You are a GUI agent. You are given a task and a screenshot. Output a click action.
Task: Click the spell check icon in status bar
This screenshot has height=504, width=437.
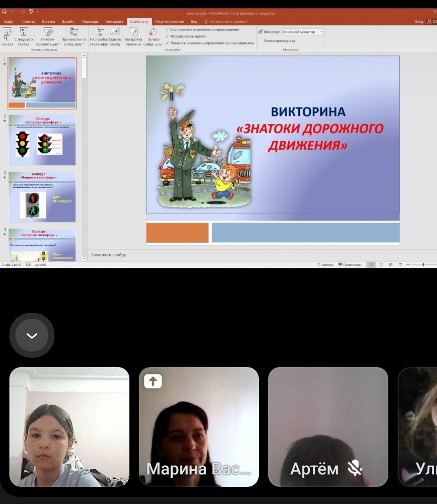(28, 264)
